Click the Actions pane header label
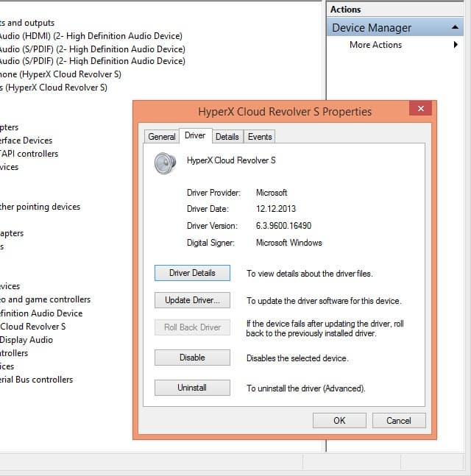This screenshot has height=476, width=471. (346, 10)
